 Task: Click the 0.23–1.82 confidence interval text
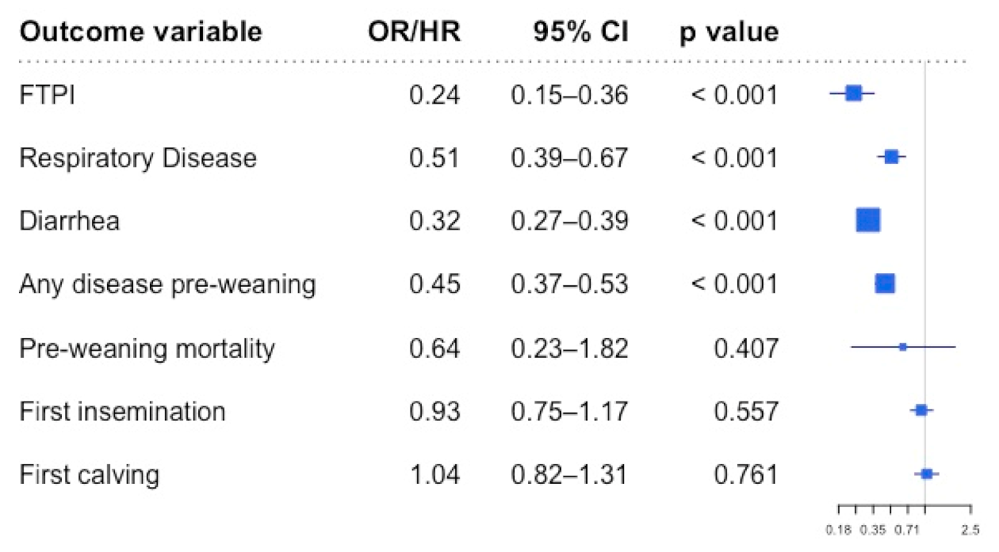click(x=569, y=348)
